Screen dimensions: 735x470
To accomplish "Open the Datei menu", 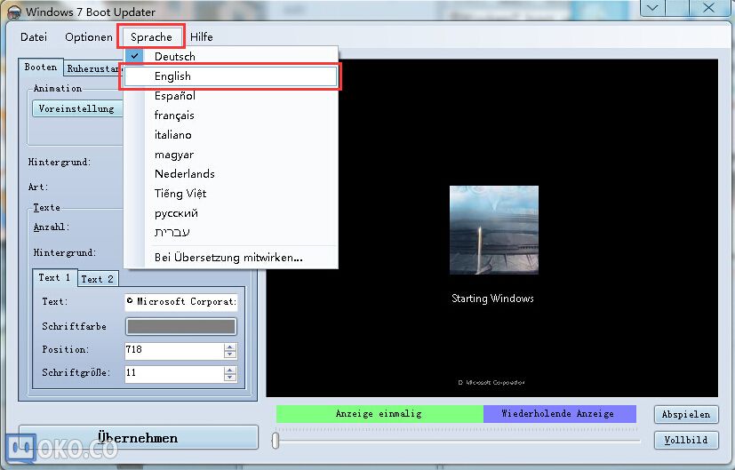I will pyautogui.click(x=34, y=37).
